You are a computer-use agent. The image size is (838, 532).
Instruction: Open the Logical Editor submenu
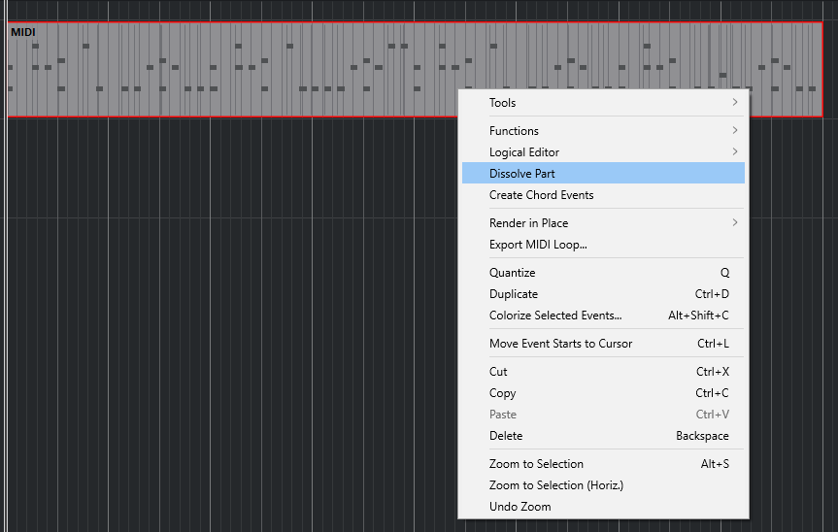(x=524, y=152)
